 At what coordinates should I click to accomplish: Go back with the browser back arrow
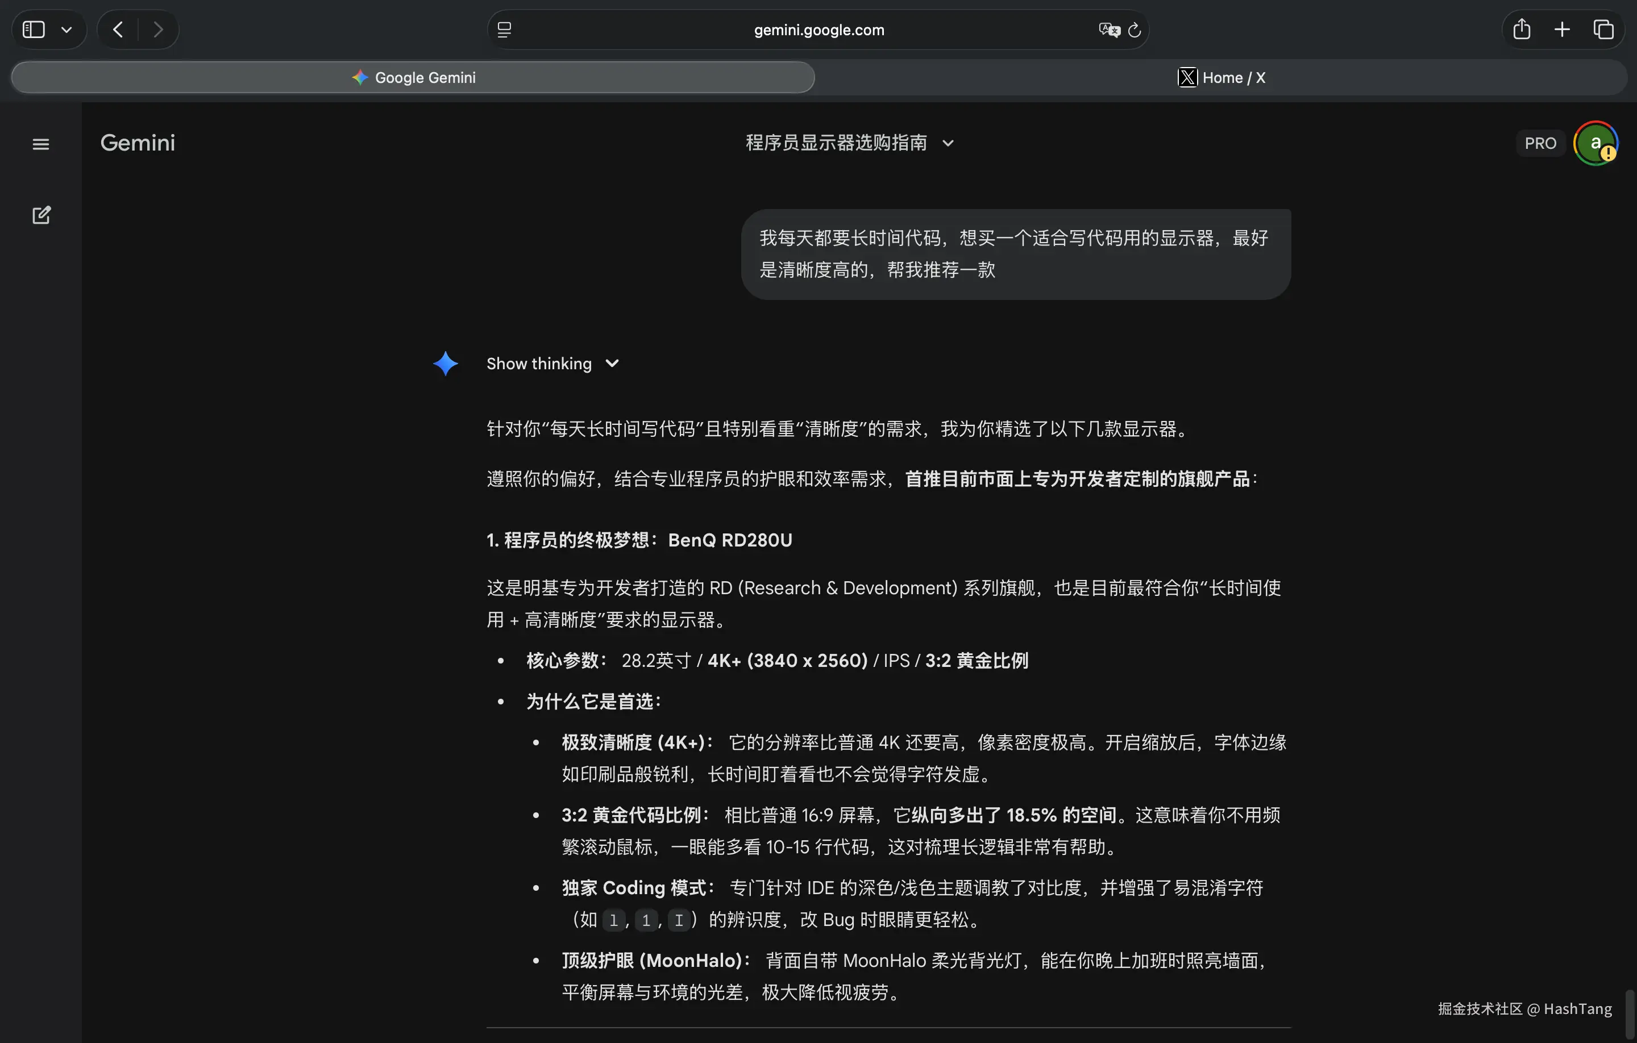(118, 30)
